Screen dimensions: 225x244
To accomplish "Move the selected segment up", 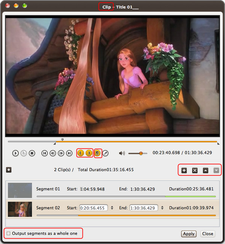I will click(x=205, y=170).
